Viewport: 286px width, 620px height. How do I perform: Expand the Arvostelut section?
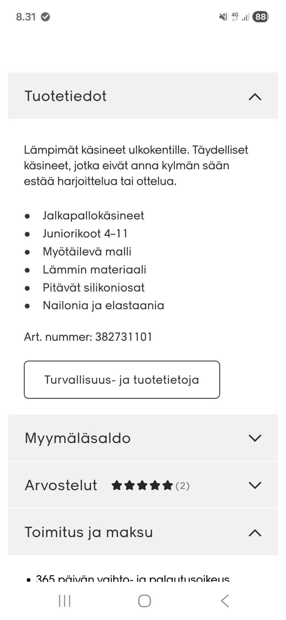click(x=255, y=485)
